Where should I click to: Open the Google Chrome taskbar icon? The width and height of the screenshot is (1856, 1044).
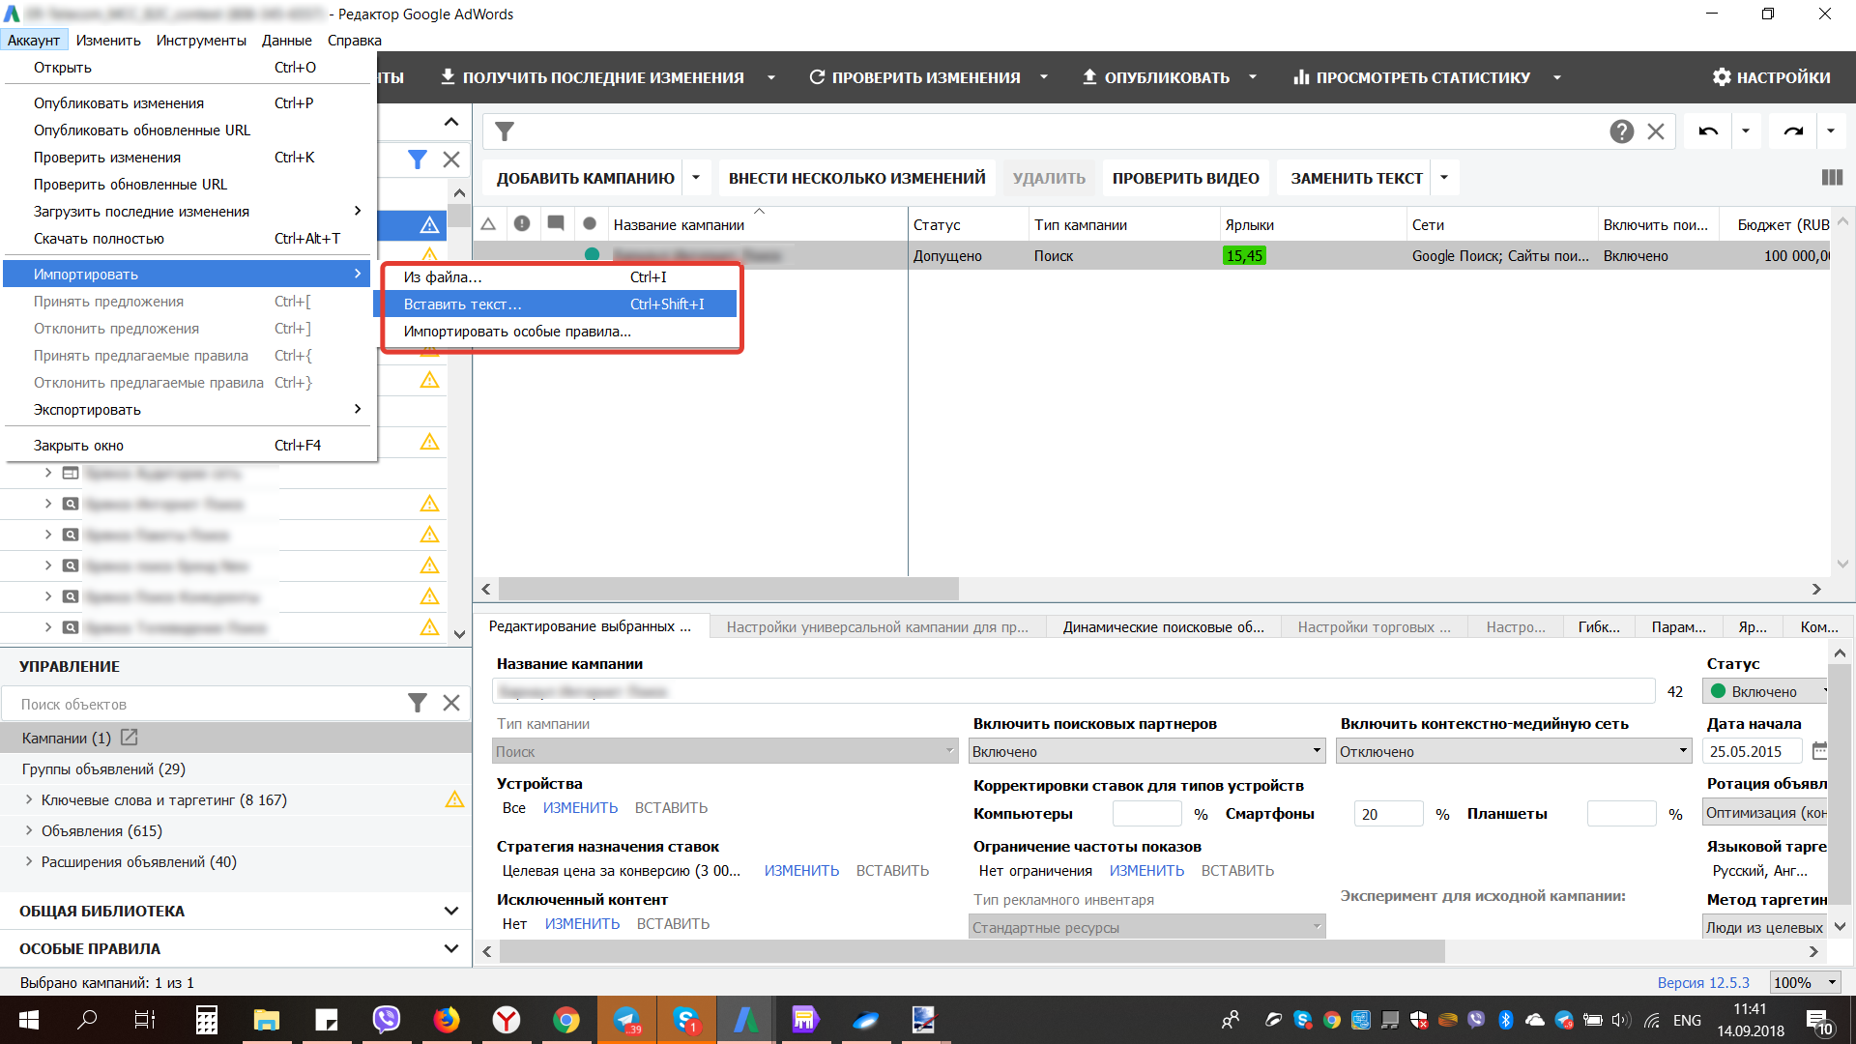(x=566, y=1020)
